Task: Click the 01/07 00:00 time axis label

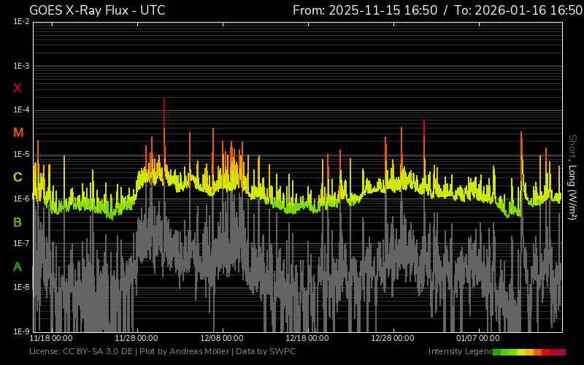Action: tap(478, 339)
